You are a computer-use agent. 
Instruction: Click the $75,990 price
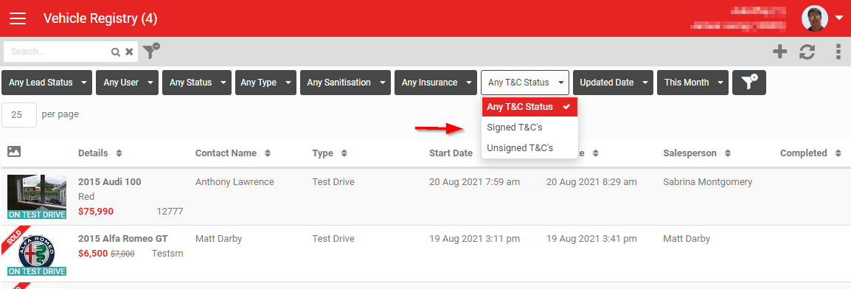[x=96, y=211]
